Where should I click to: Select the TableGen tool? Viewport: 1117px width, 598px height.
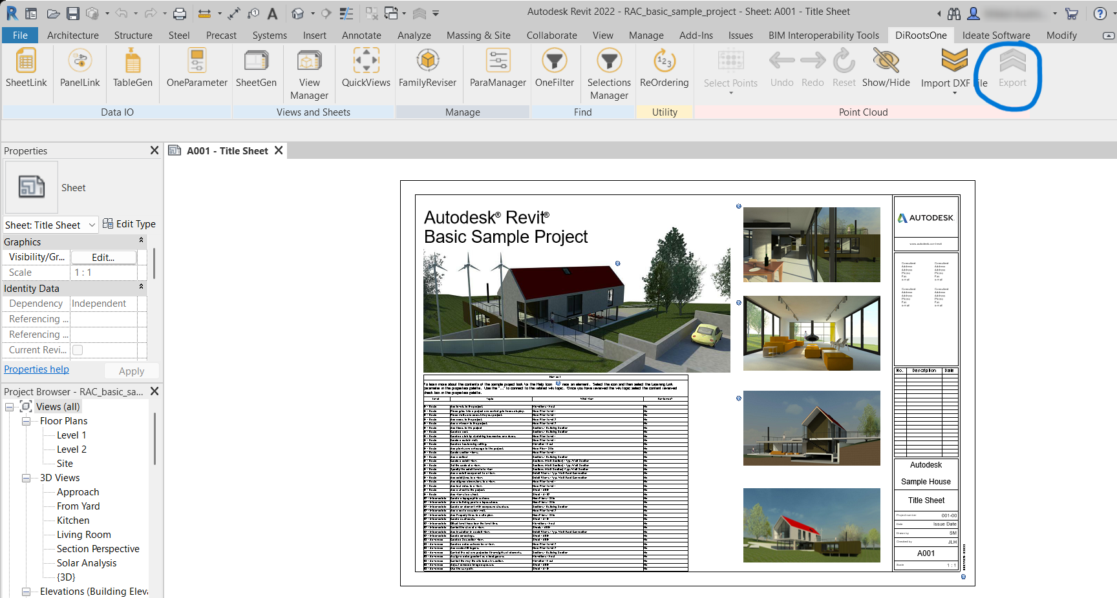click(x=133, y=70)
